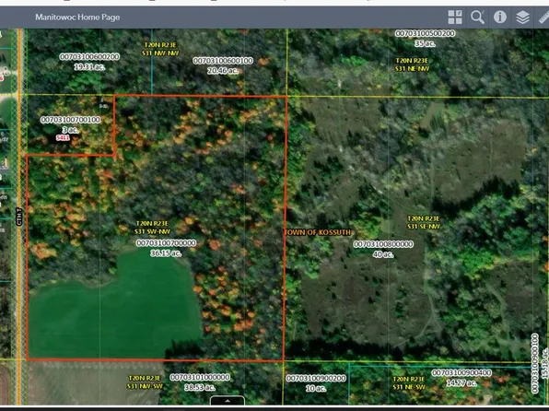Expand the bottom panel arrow tab
Viewport: 549px width, 411px height.
[228, 400]
